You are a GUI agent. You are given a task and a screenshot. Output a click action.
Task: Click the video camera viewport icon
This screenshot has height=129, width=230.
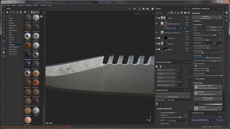click(x=147, y=9)
